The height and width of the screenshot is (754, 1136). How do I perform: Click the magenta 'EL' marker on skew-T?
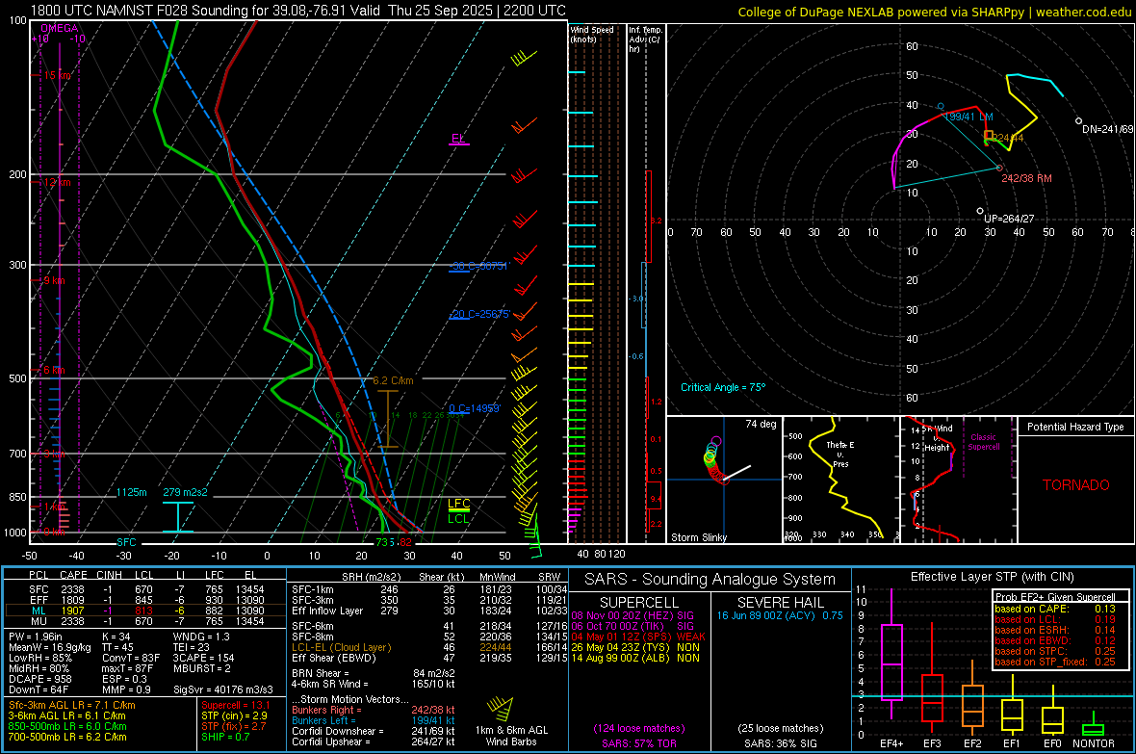click(x=458, y=139)
